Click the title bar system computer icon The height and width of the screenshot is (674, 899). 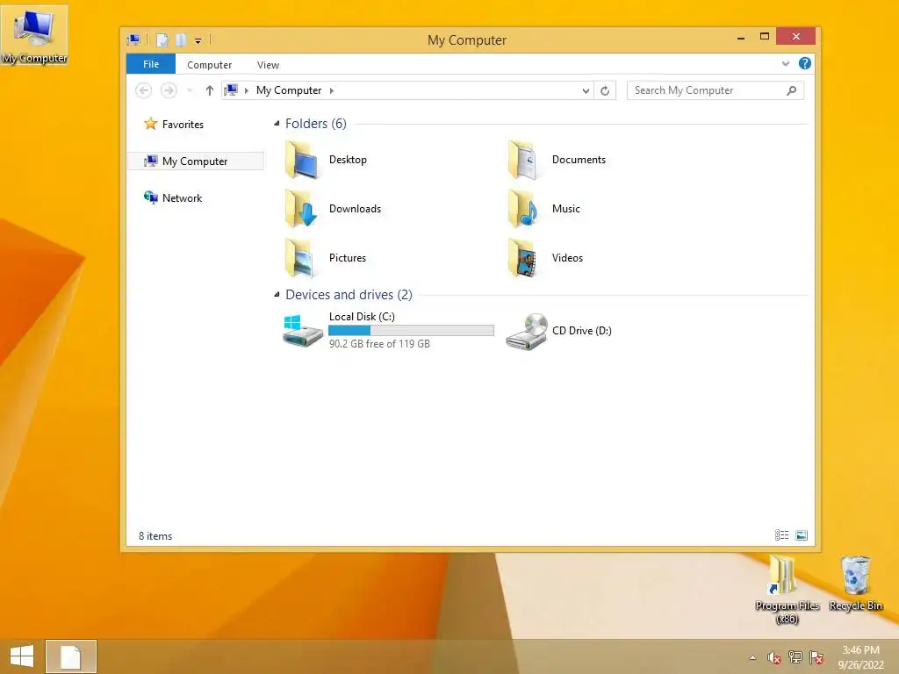(133, 39)
